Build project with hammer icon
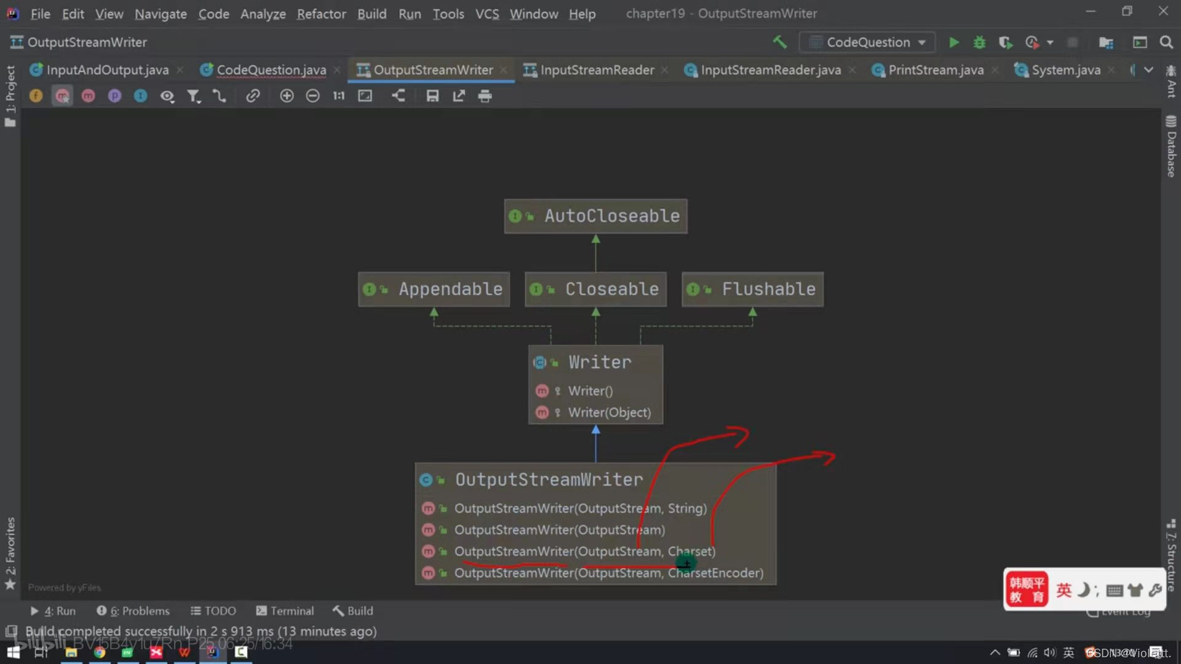 pyautogui.click(x=780, y=42)
